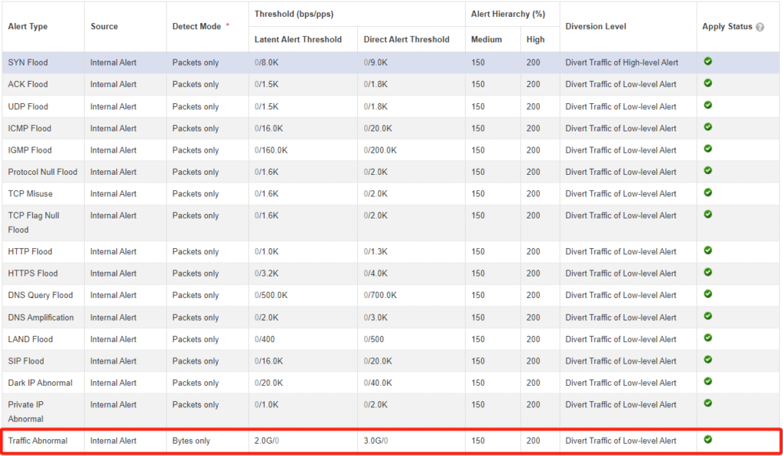Screen dimensions: 783x456
Task: Click the apply status icon for Traffic Abnormal
Action: (x=707, y=441)
